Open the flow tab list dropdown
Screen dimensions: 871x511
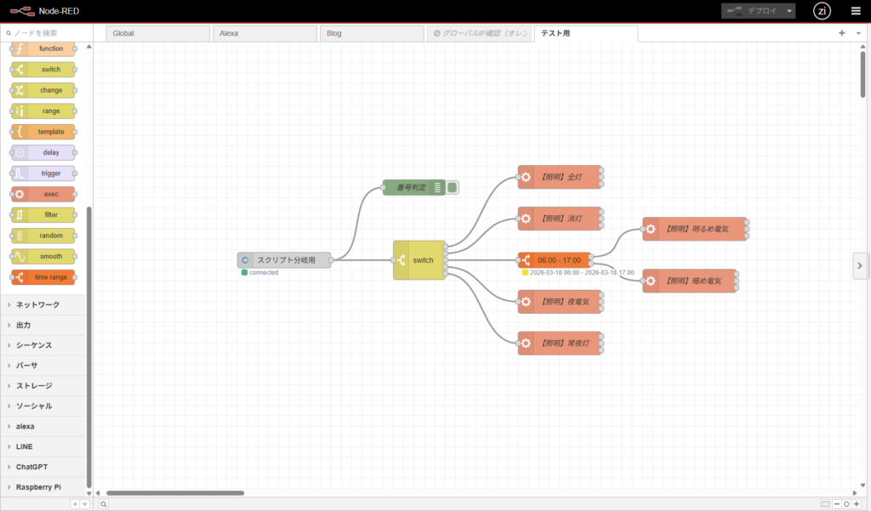point(858,33)
